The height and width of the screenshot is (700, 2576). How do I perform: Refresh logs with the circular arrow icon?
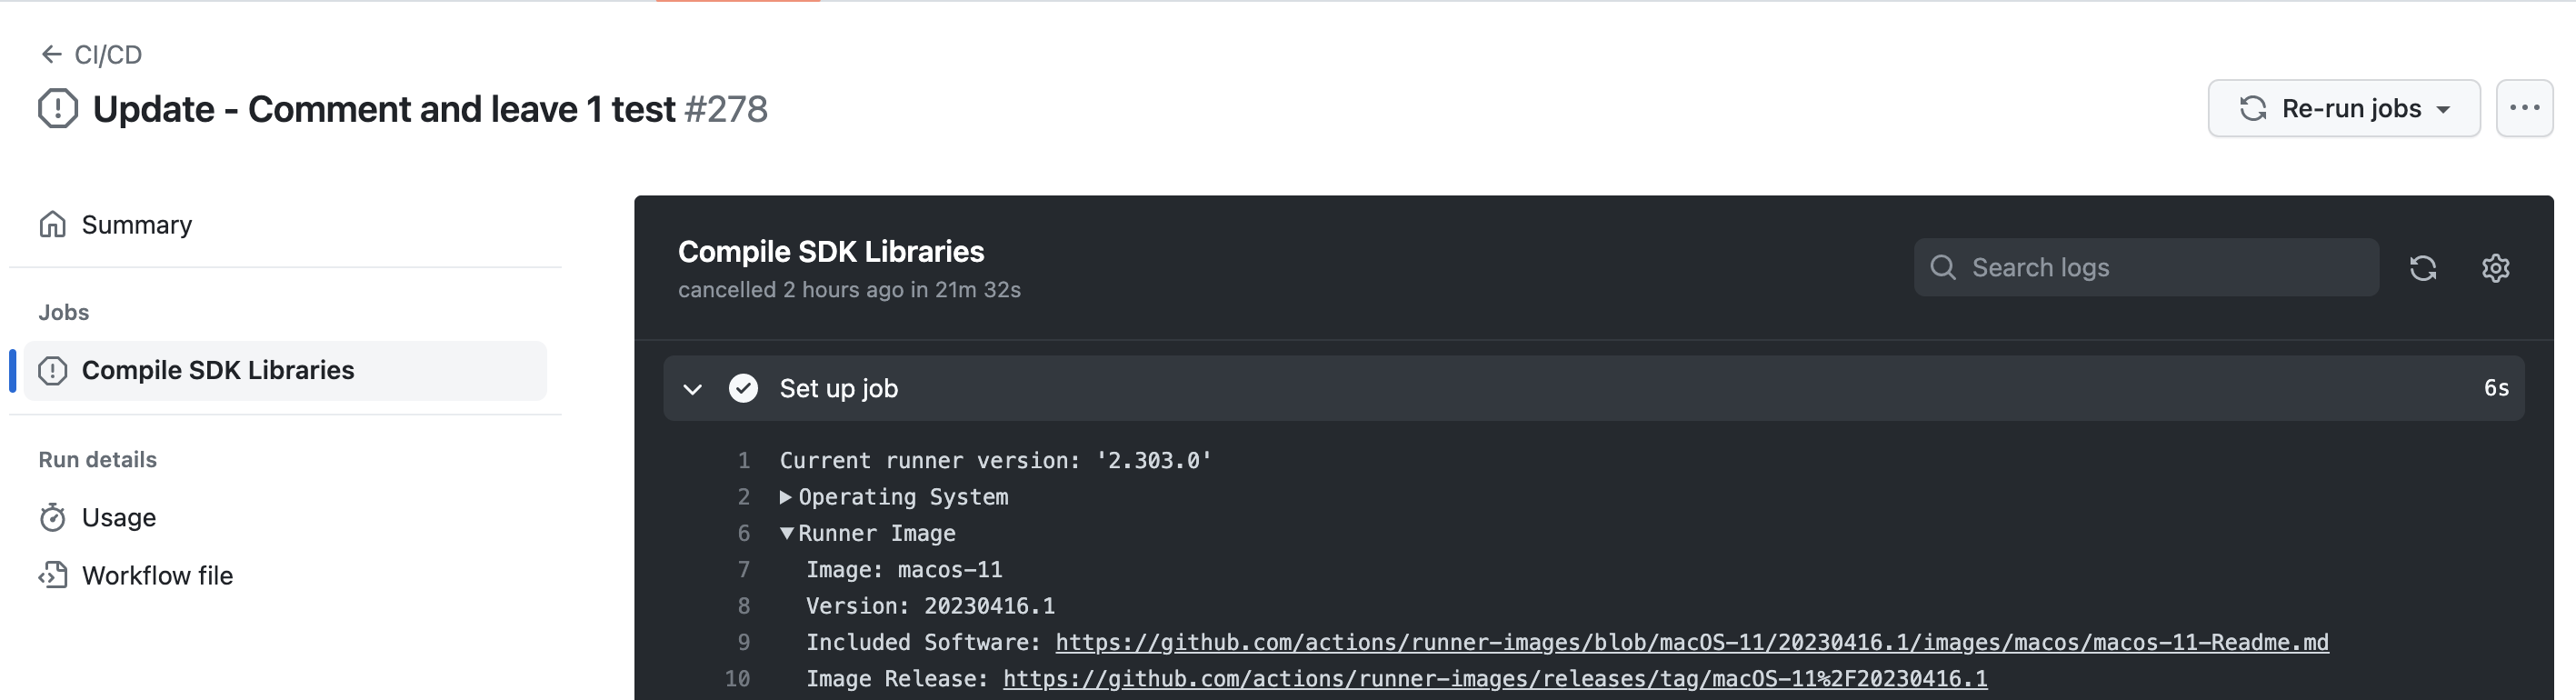pos(2424,268)
